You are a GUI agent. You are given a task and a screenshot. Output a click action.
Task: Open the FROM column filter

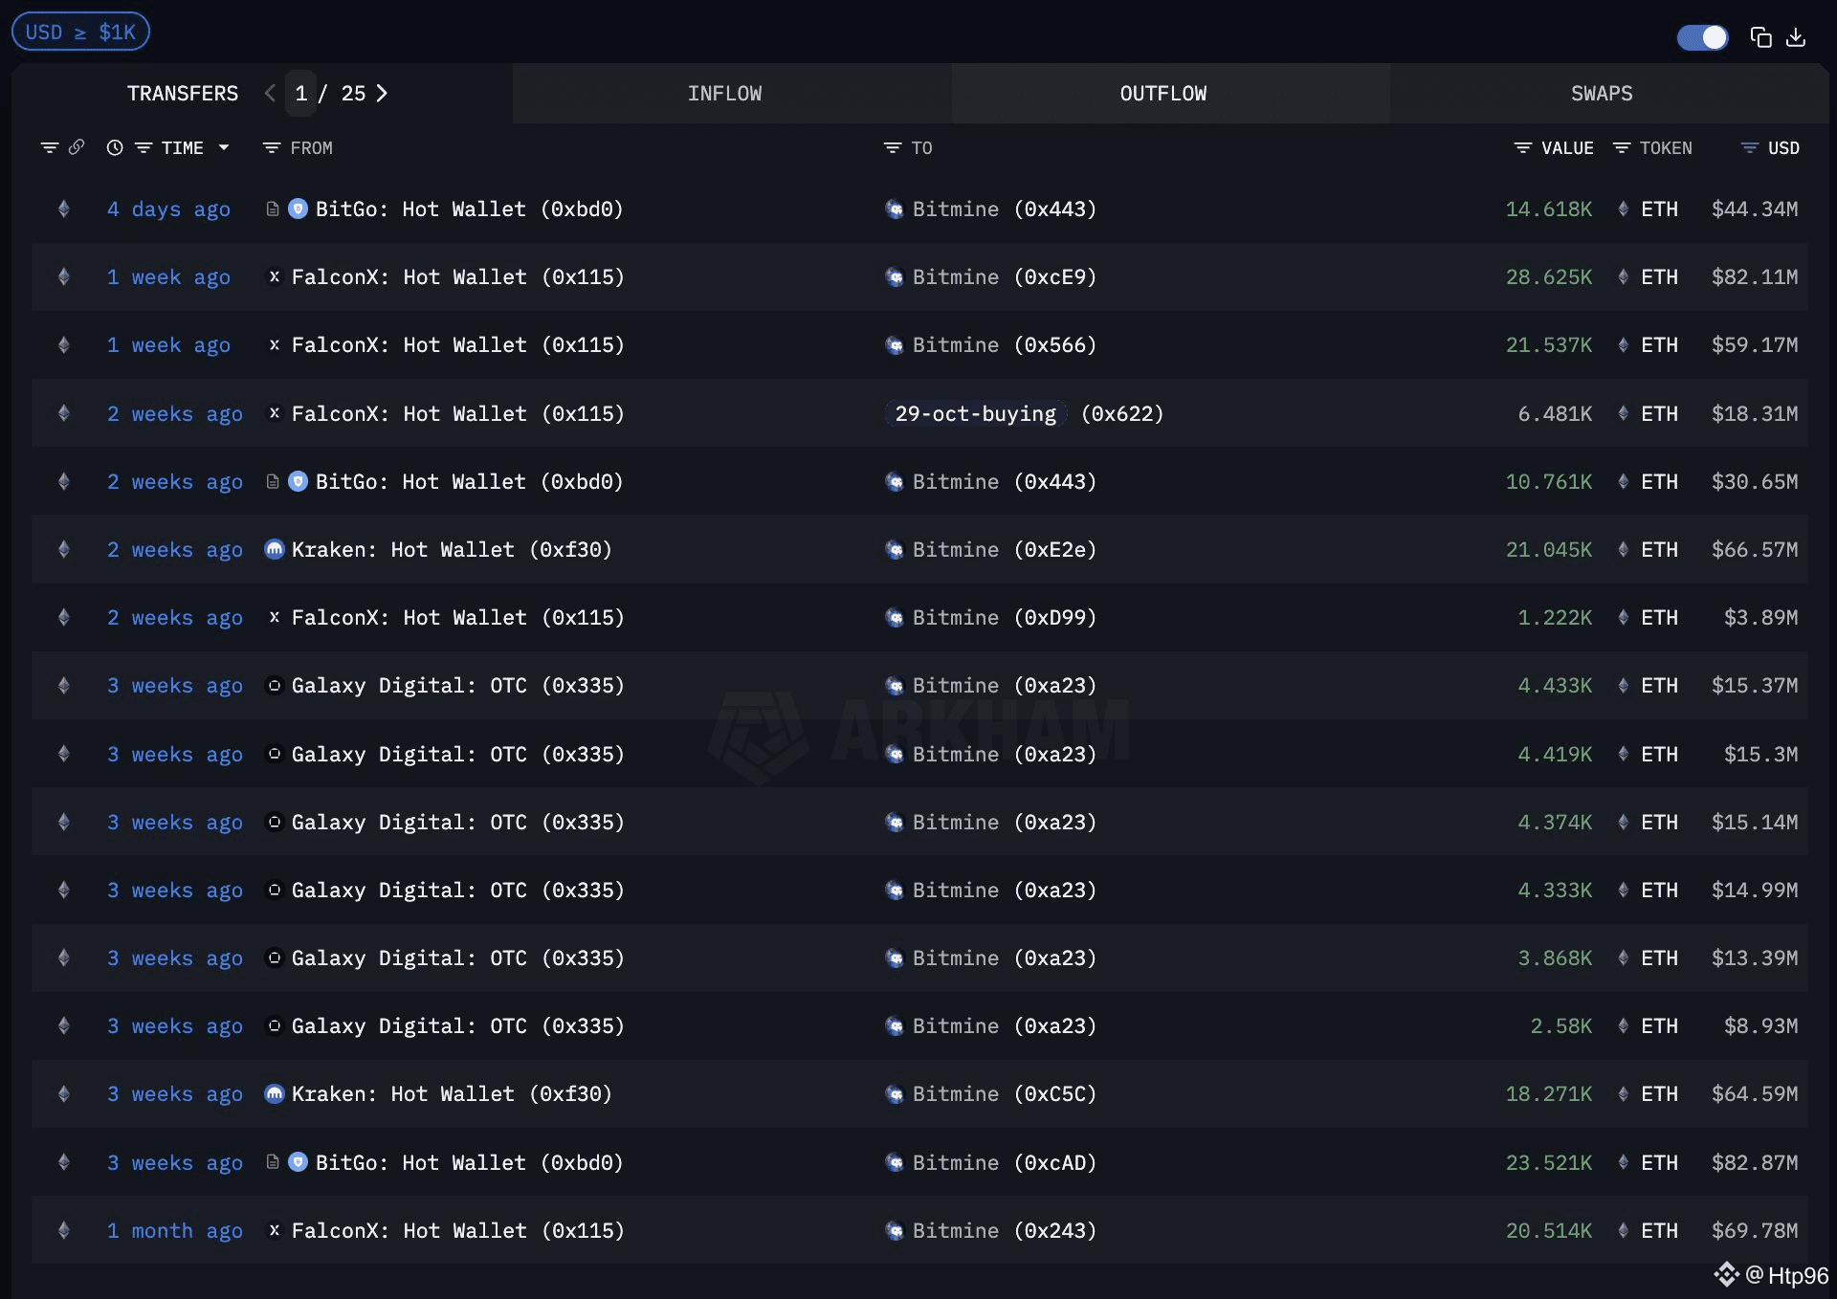pos(272,147)
